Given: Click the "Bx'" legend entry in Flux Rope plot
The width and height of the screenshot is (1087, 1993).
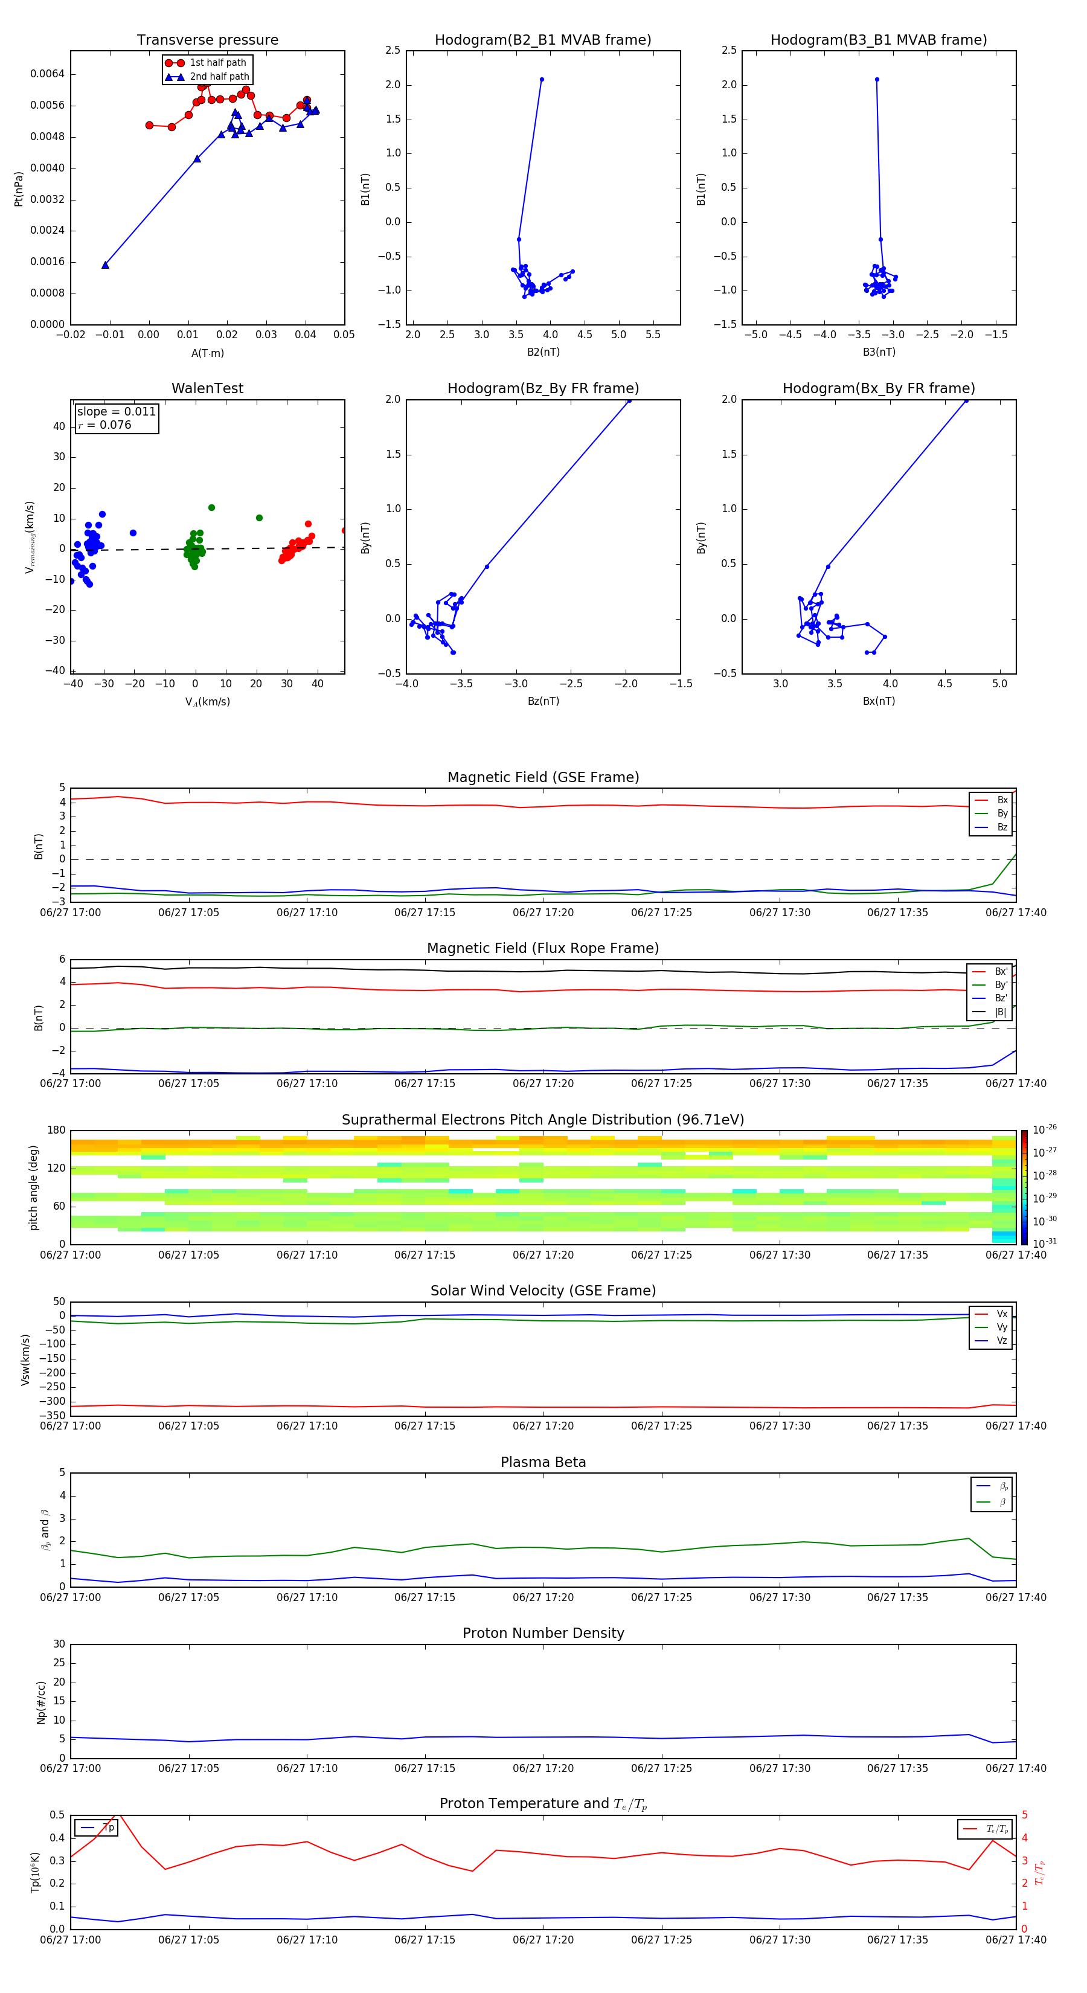Looking at the screenshot, I should (x=990, y=972).
